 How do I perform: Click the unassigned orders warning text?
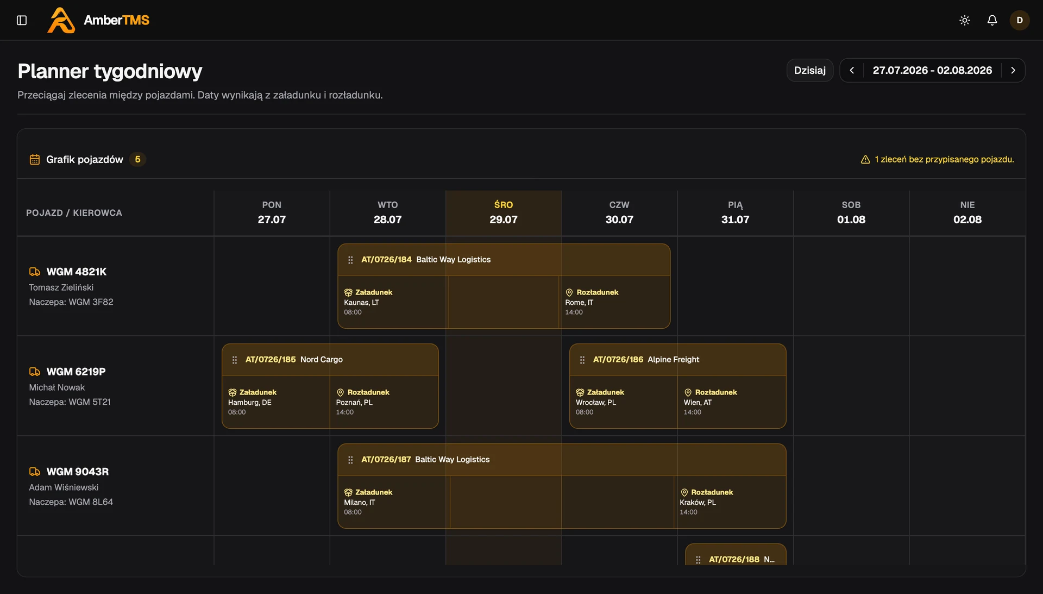click(x=944, y=159)
